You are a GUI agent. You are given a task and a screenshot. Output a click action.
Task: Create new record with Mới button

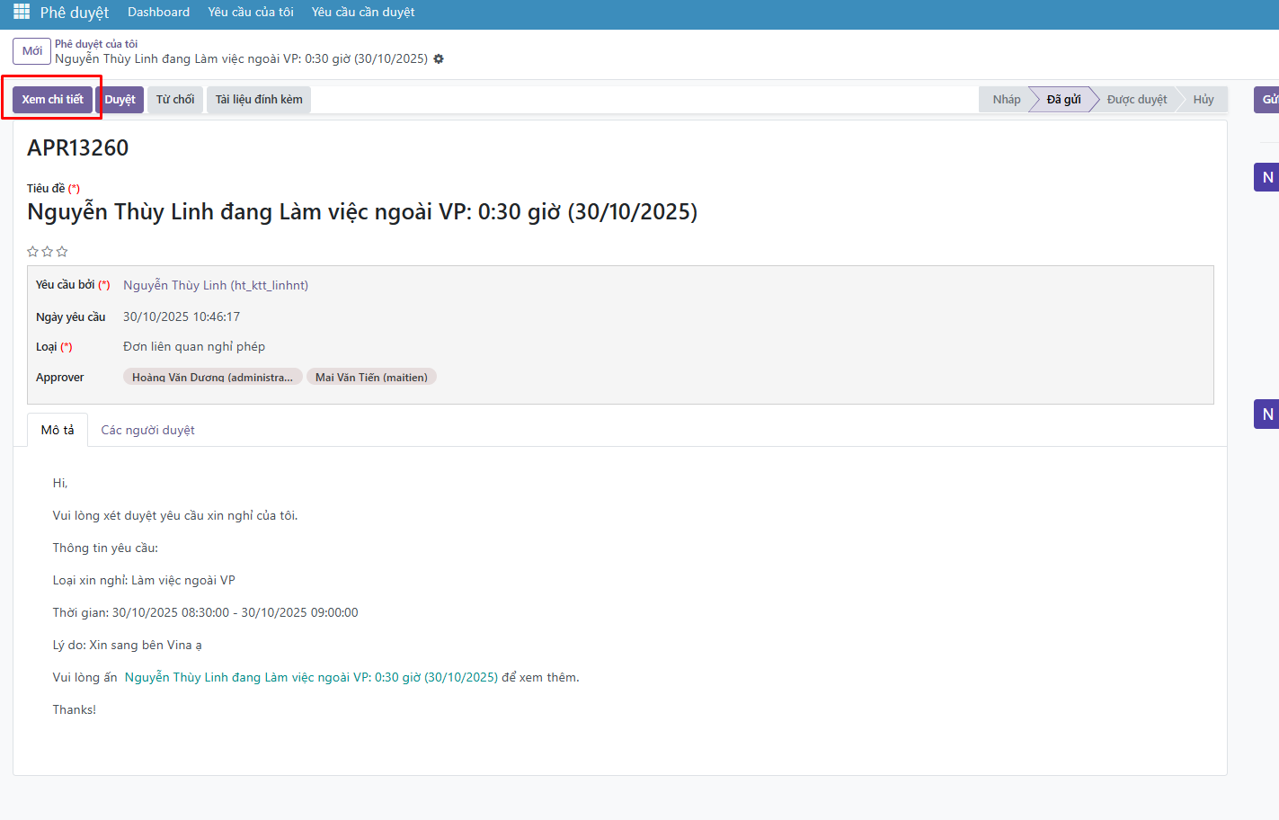[x=32, y=51]
